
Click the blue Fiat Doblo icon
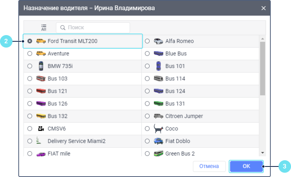click(158, 141)
